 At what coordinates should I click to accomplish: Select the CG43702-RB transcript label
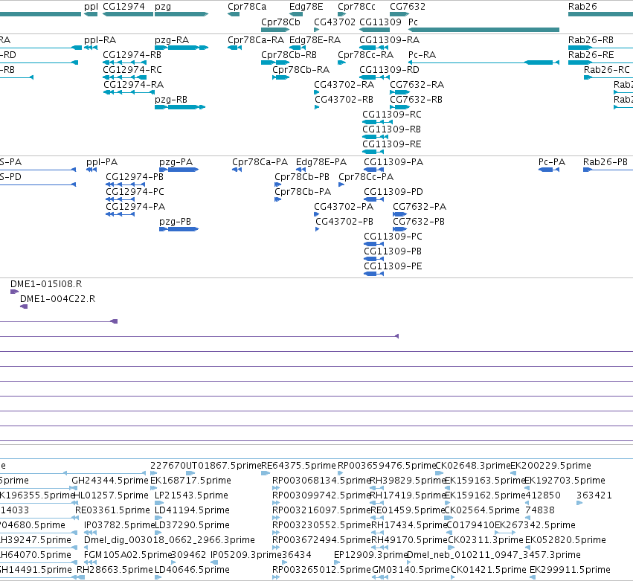point(344,100)
